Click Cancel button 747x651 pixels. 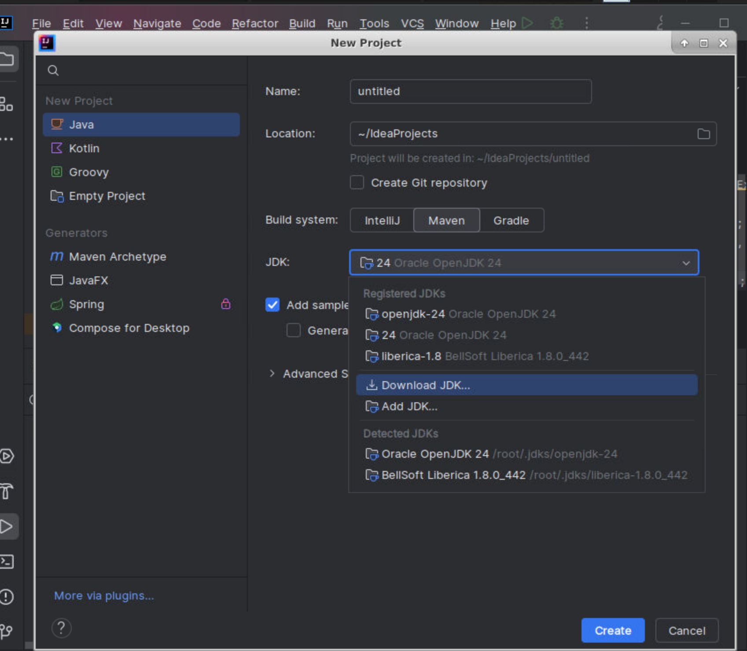pos(687,630)
